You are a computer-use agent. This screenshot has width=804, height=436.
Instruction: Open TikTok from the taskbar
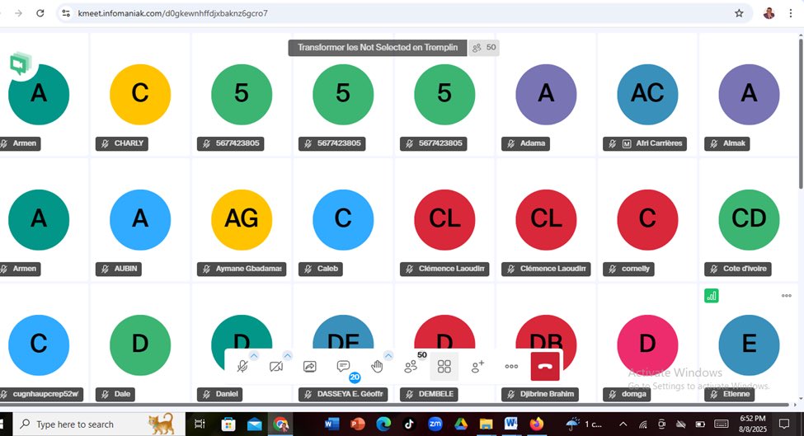point(409,424)
